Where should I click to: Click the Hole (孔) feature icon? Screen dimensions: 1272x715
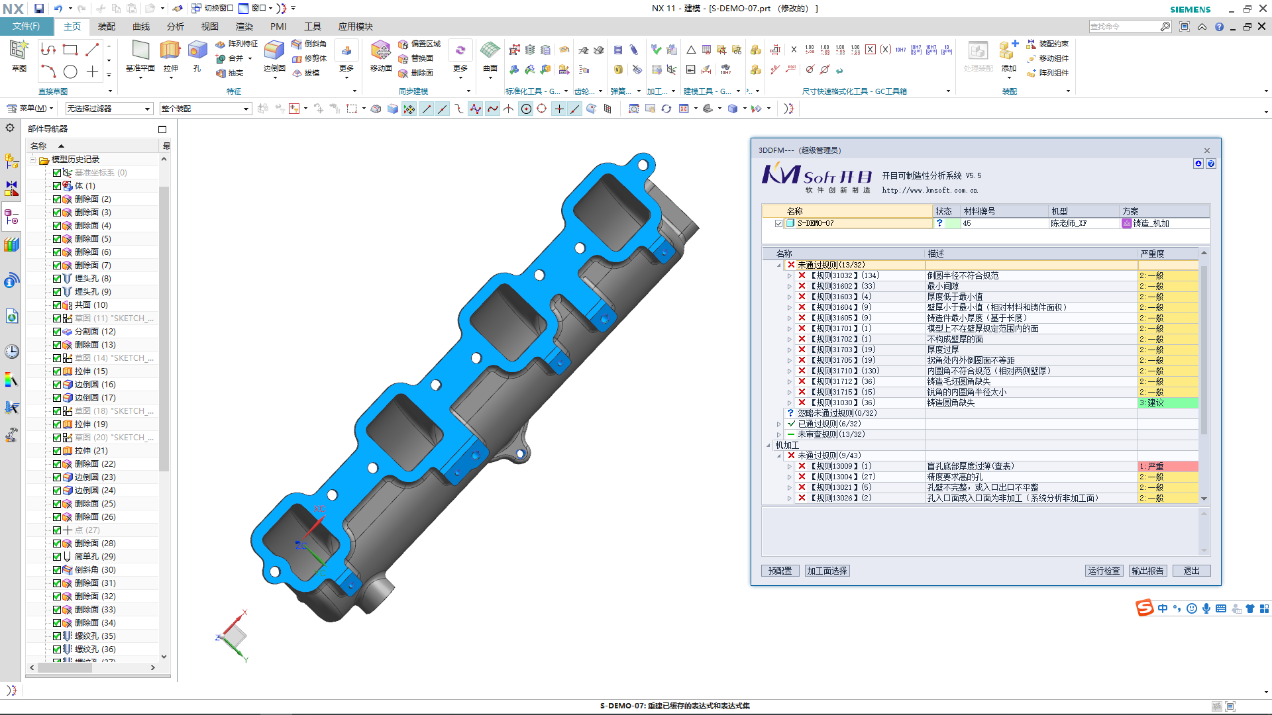[197, 51]
